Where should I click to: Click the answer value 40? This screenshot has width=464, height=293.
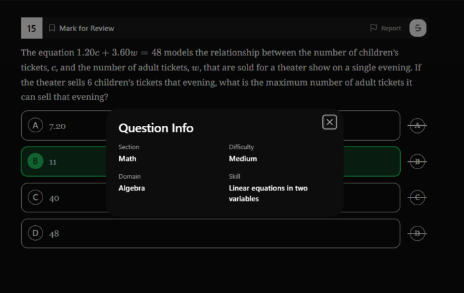(x=54, y=198)
